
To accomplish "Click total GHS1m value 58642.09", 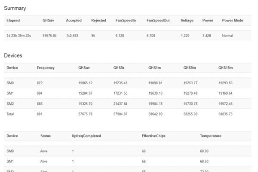I will point(156,114).
